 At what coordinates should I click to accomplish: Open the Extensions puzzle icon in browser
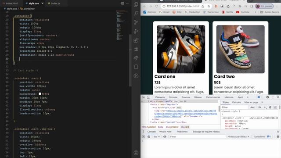pyautogui.click(x=240, y=6)
